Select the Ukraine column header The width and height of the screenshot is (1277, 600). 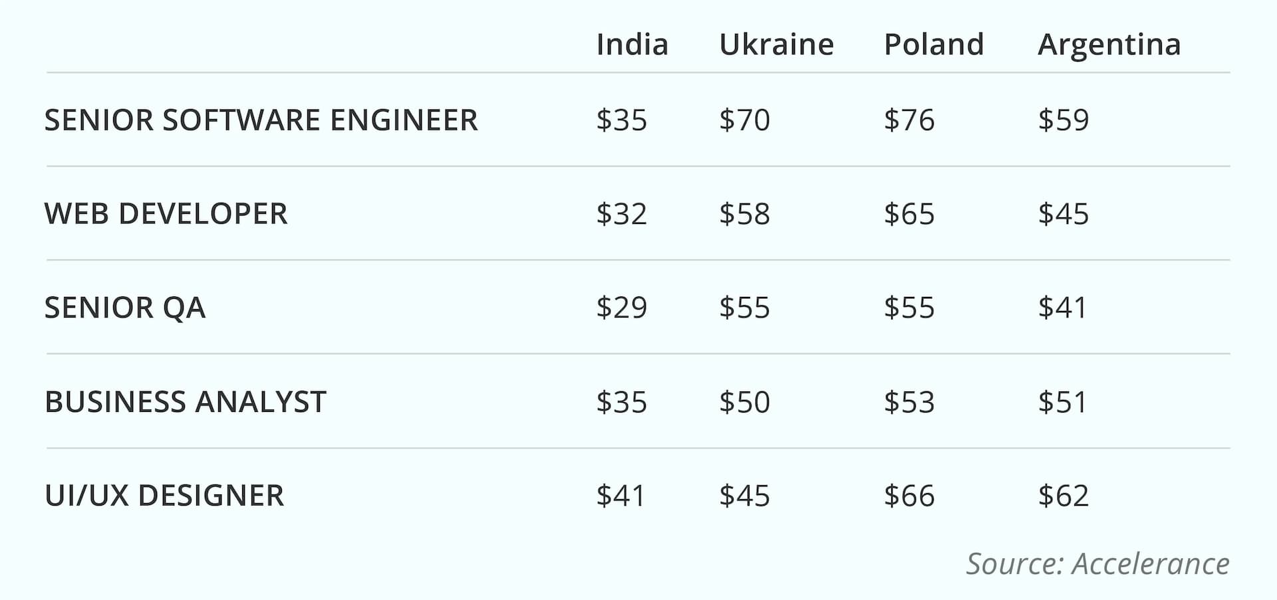coord(776,45)
